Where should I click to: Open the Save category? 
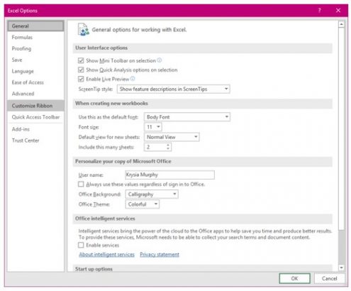tap(35, 60)
